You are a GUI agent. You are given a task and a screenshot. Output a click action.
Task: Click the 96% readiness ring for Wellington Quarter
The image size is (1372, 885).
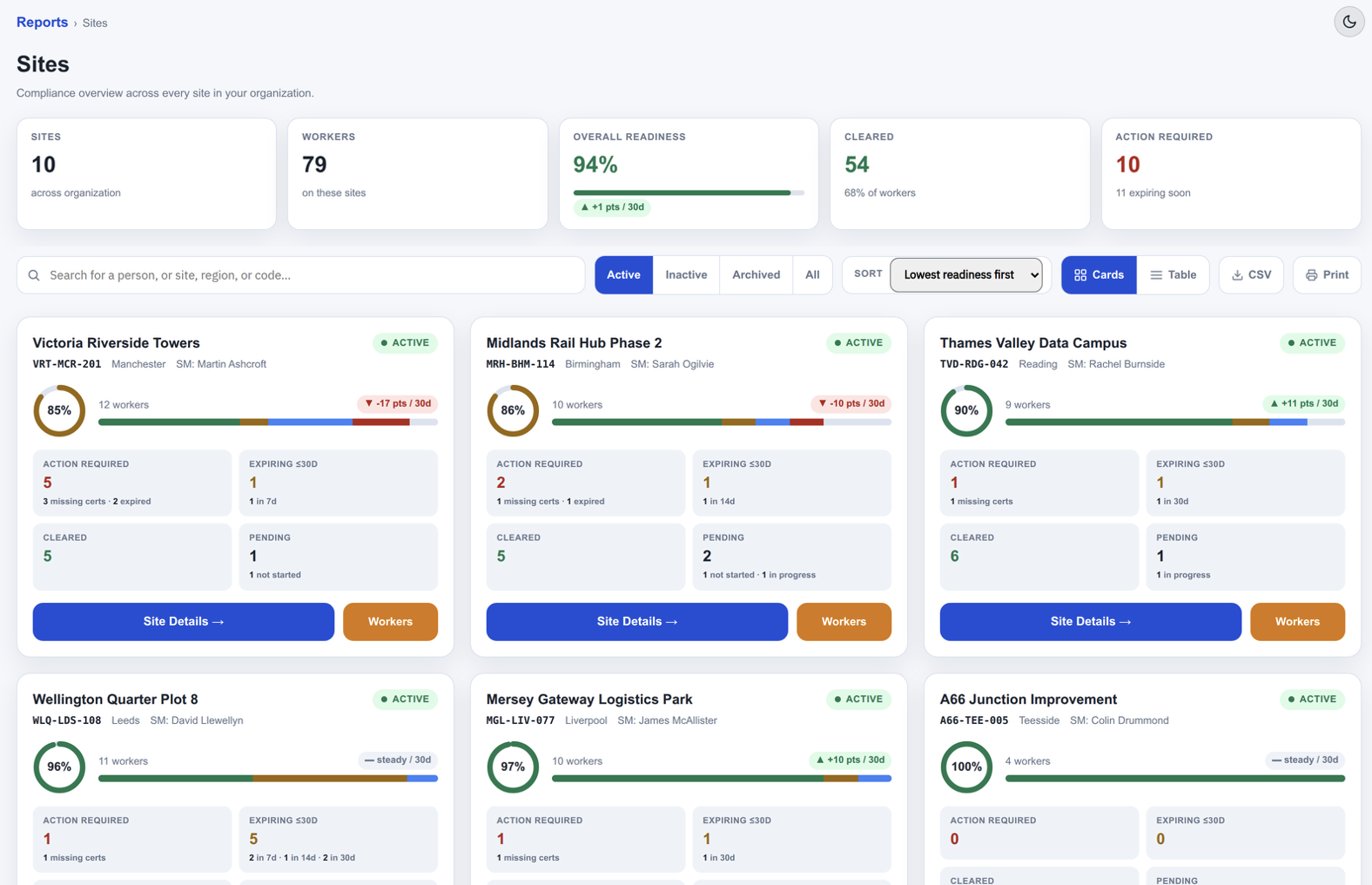pos(59,767)
